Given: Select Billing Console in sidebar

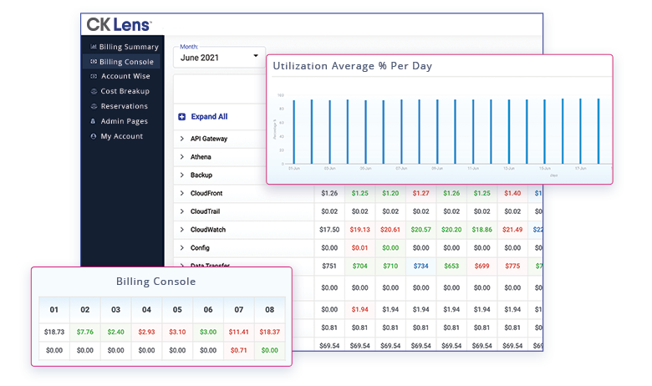Looking at the screenshot, I should pos(121,62).
